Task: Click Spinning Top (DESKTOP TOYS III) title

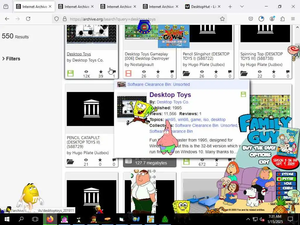Action: pos(261,56)
